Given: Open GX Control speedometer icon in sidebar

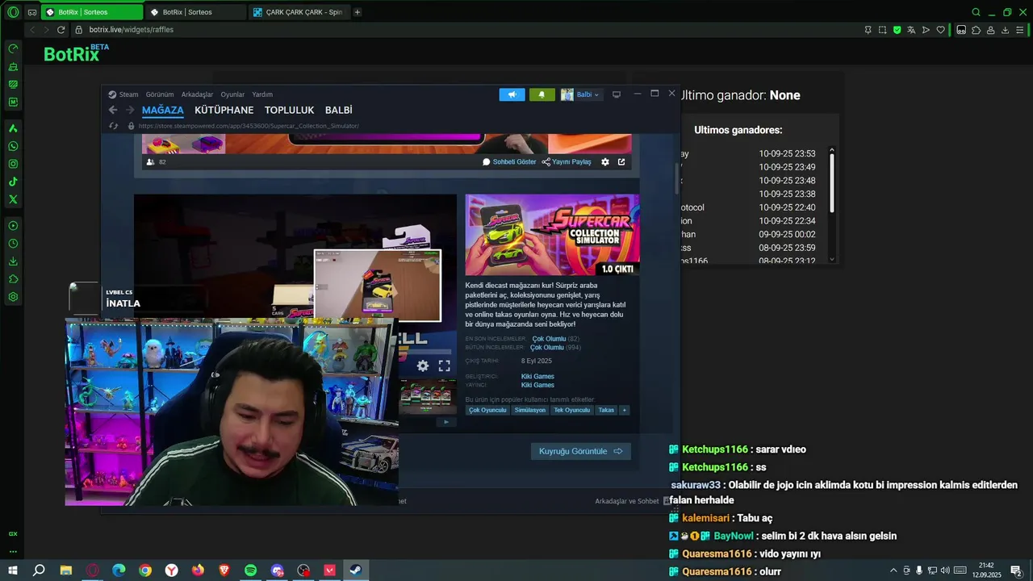Looking at the screenshot, I should coord(13,48).
